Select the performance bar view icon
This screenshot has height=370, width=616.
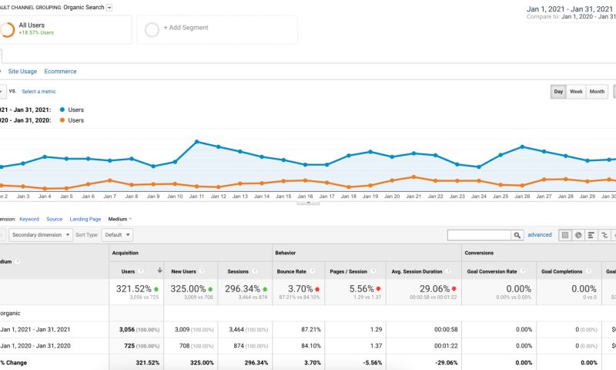tap(591, 235)
